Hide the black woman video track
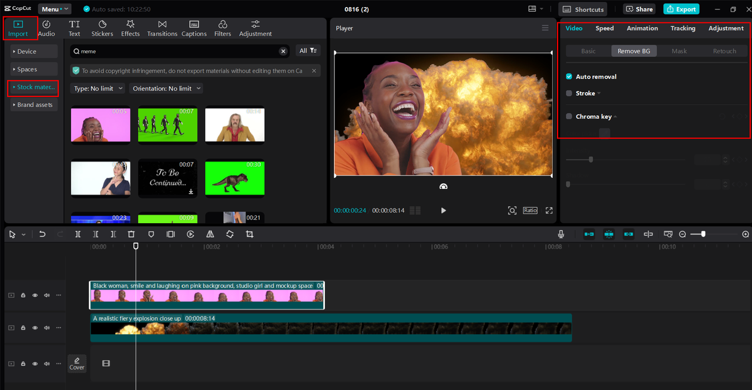 (x=35, y=295)
